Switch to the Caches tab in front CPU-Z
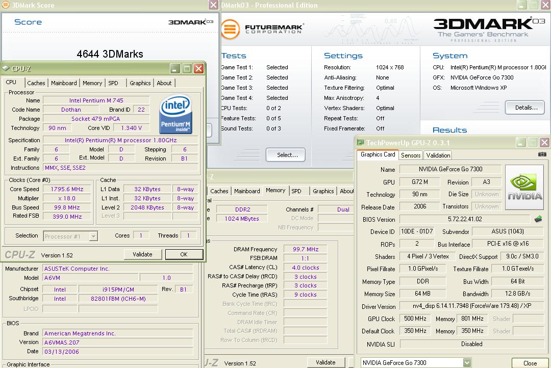551x368 pixels. [x=36, y=83]
